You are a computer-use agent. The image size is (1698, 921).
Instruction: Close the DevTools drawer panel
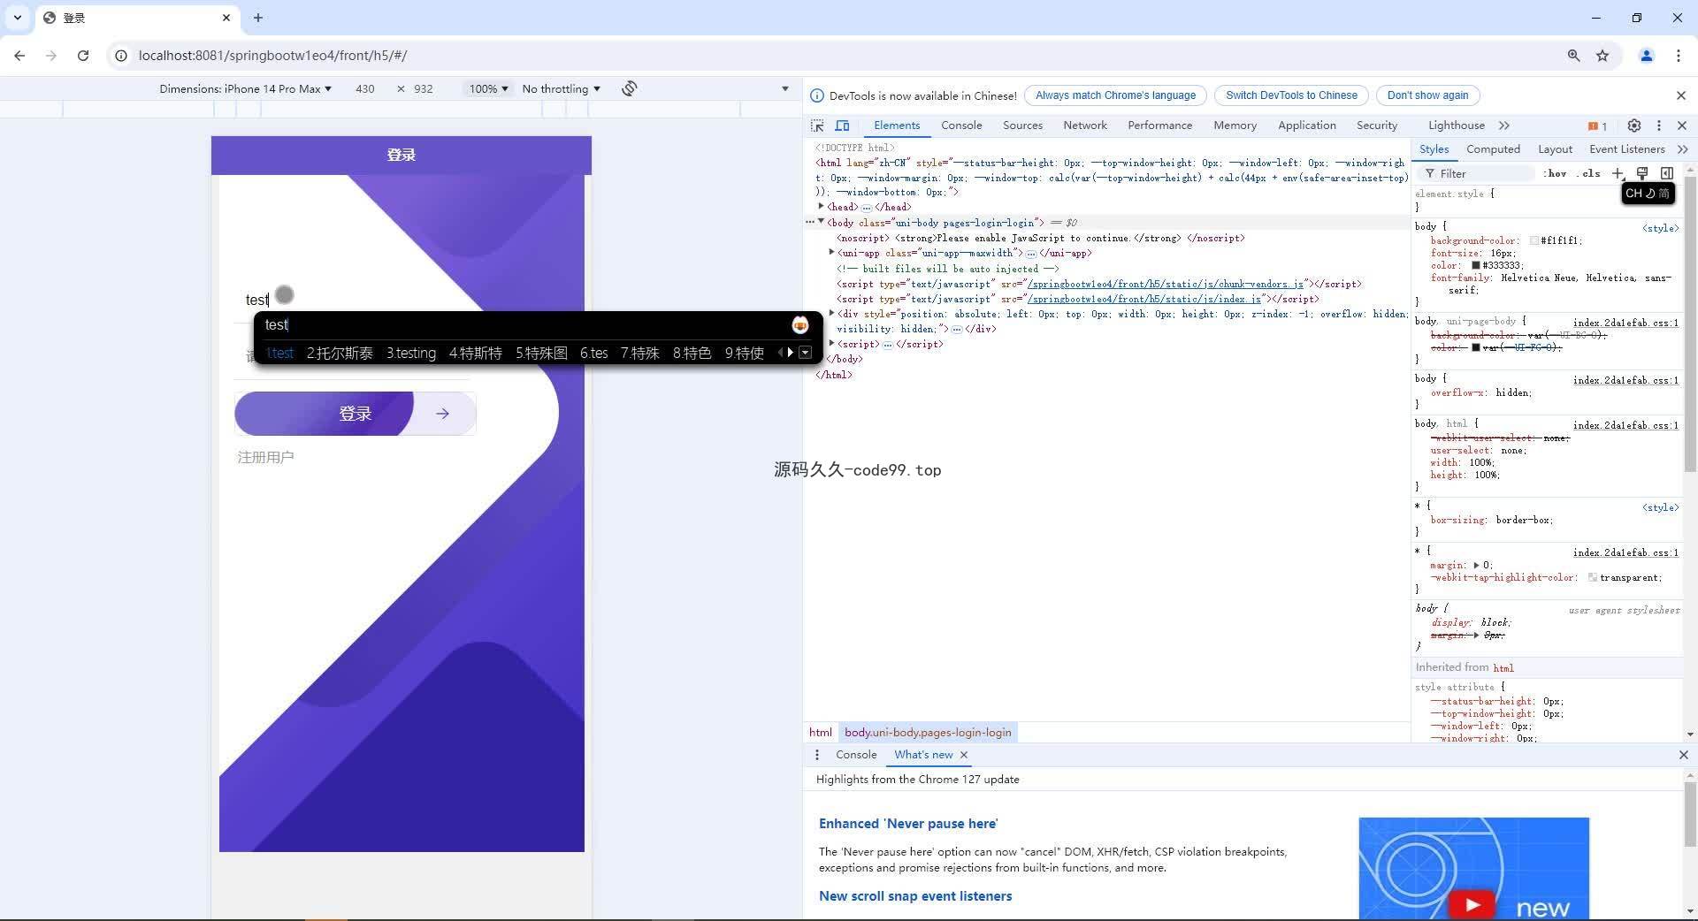click(x=1683, y=755)
